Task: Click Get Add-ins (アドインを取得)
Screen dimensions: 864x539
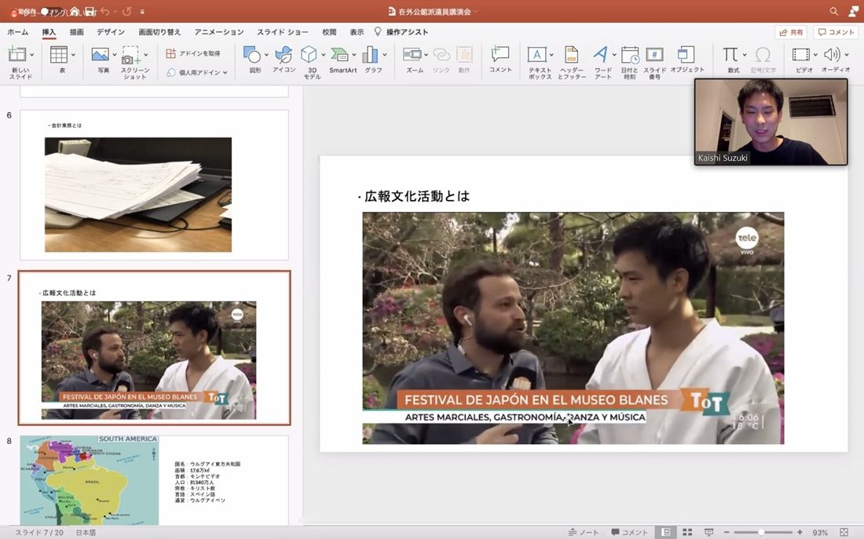Action: pos(193,53)
